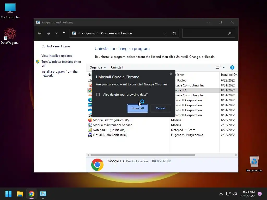Click the horizontal scrollbar thumb
267x200 pixels.
tap(143, 155)
